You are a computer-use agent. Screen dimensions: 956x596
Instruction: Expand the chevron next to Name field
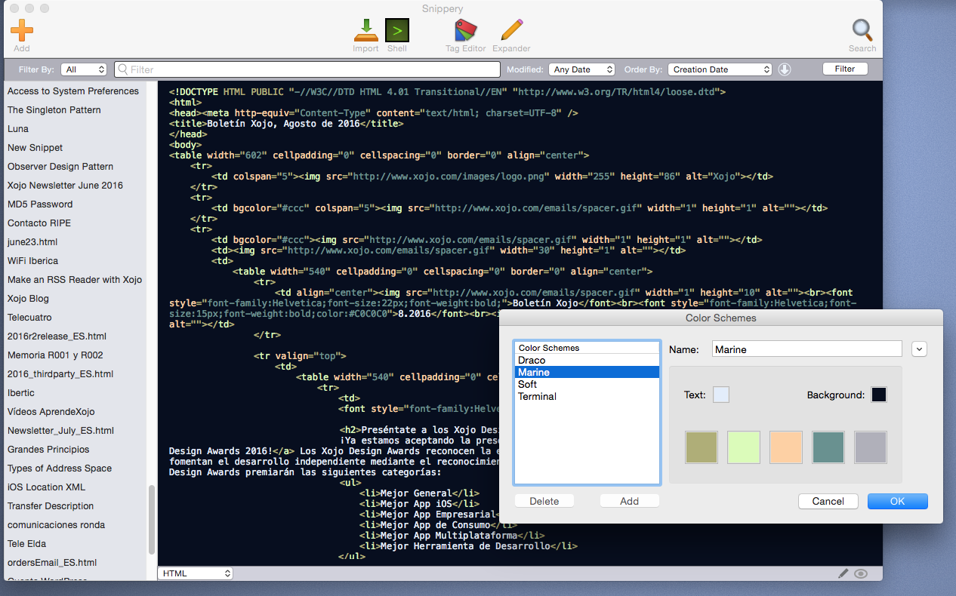pyautogui.click(x=919, y=349)
